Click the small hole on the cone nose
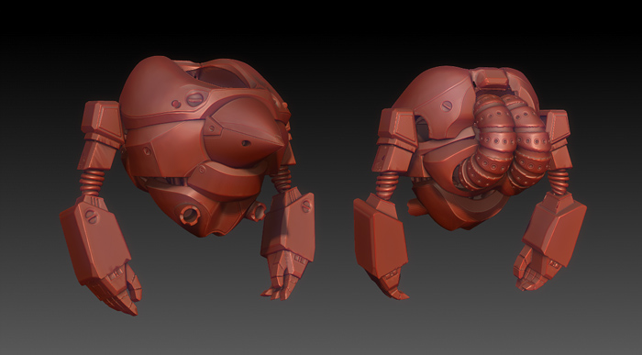 (246, 143)
